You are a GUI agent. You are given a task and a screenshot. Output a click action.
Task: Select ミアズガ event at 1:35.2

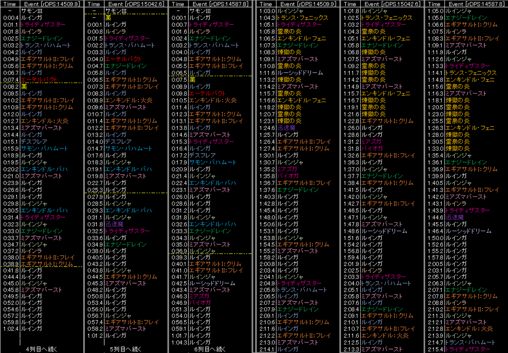point(287,169)
